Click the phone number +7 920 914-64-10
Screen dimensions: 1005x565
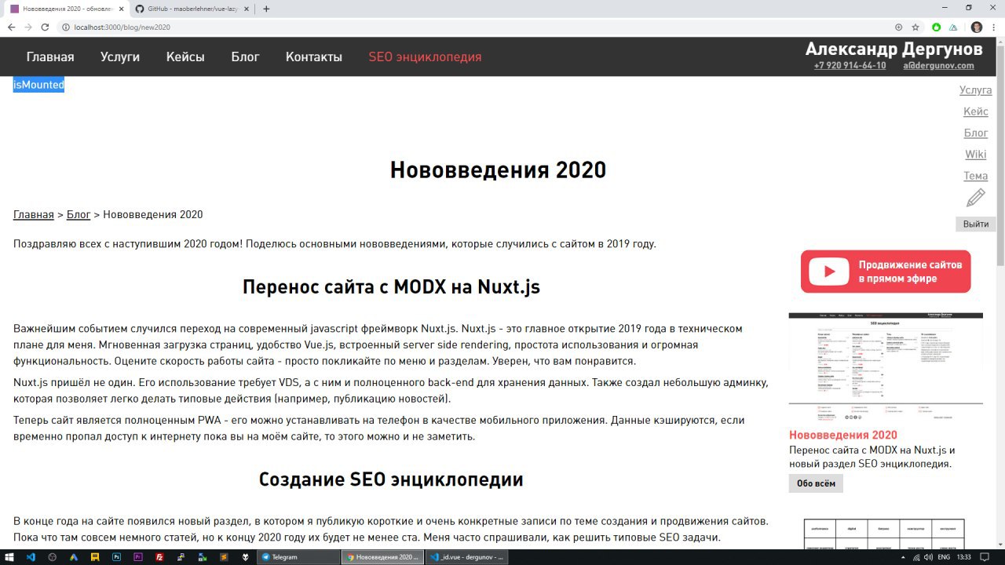tap(850, 66)
